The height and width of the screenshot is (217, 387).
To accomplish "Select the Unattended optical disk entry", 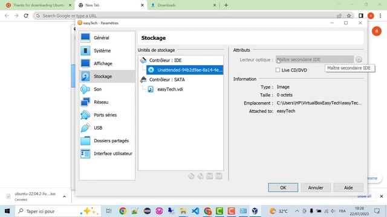I will (x=185, y=70).
